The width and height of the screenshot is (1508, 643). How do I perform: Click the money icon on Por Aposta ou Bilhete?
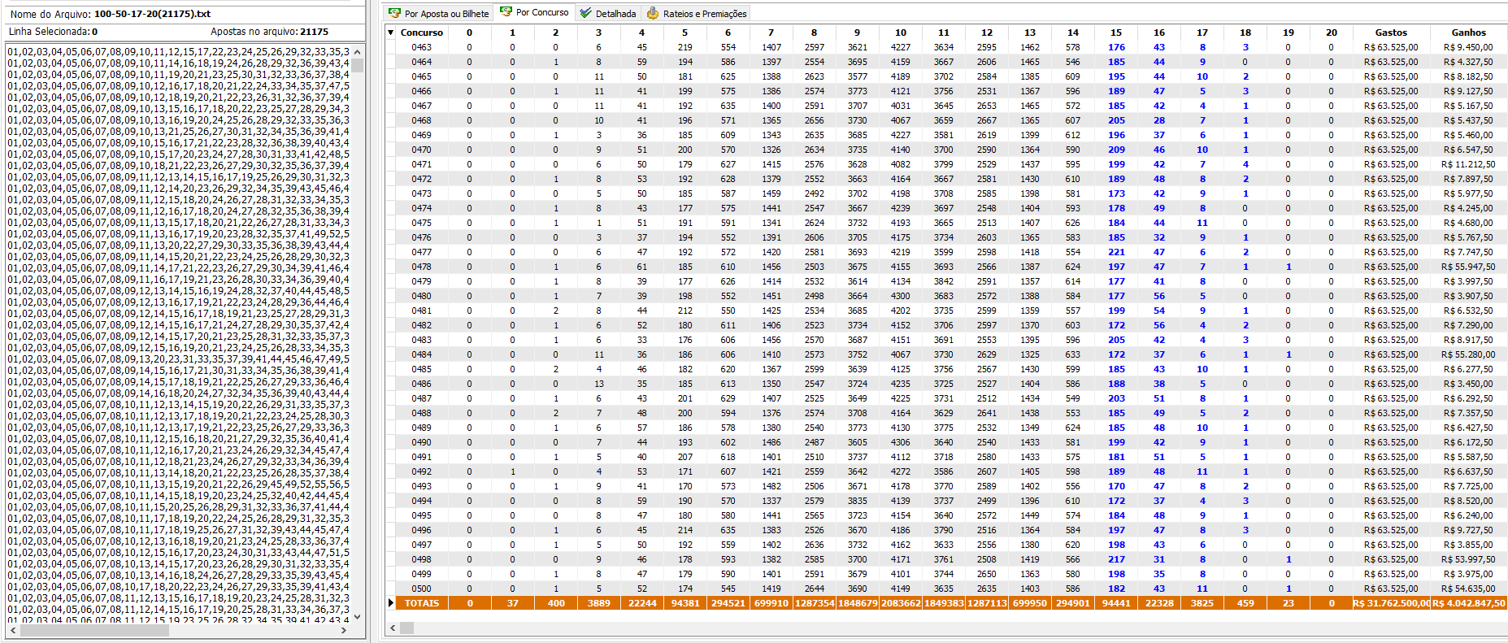[x=394, y=13]
